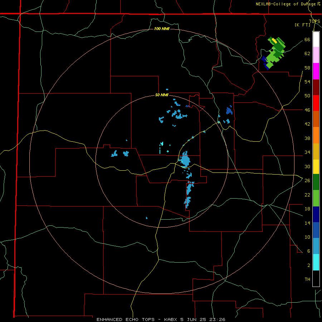Click the '38' legend value

pos(307,138)
